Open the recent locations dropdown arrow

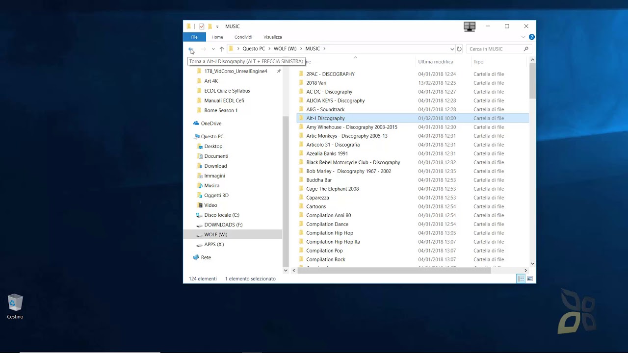point(213,49)
